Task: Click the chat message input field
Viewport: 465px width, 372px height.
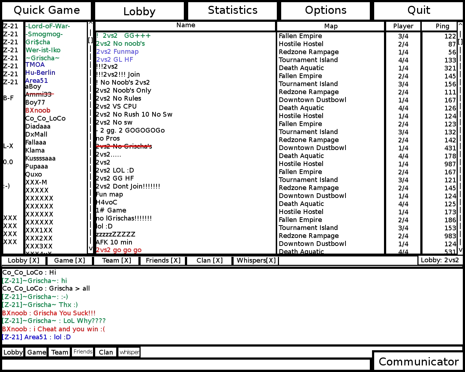Action: [x=186, y=364]
